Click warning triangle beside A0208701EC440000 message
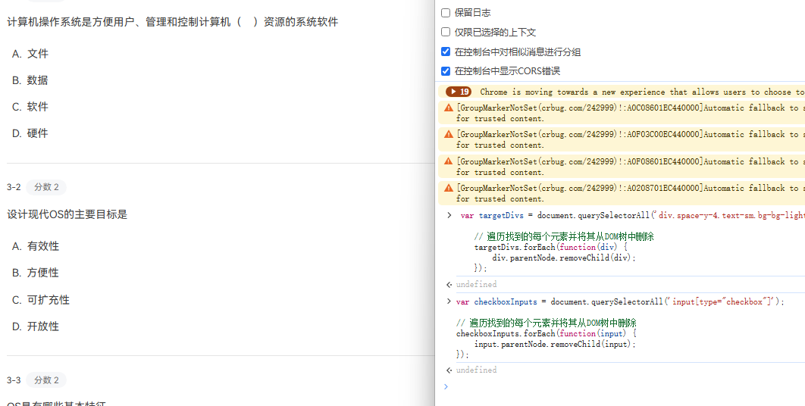The height and width of the screenshot is (406, 805). (x=449, y=189)
